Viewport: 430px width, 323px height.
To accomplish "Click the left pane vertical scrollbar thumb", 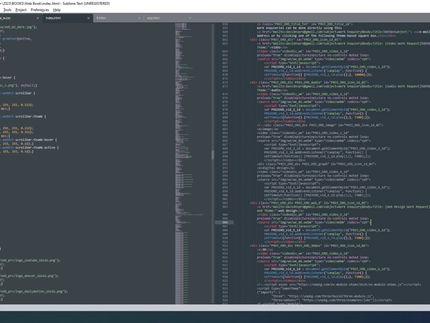I will click(212, 155).
